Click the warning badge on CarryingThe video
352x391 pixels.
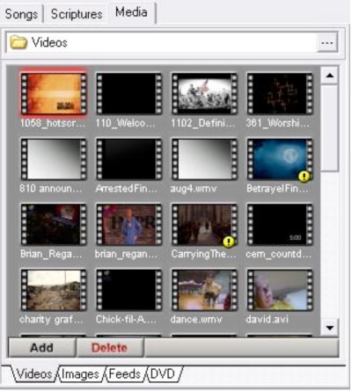click(x=229, y=242)
